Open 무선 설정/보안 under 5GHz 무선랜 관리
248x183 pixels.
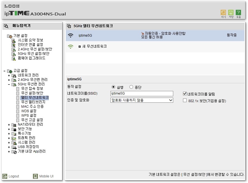click(x=32, y=93)
